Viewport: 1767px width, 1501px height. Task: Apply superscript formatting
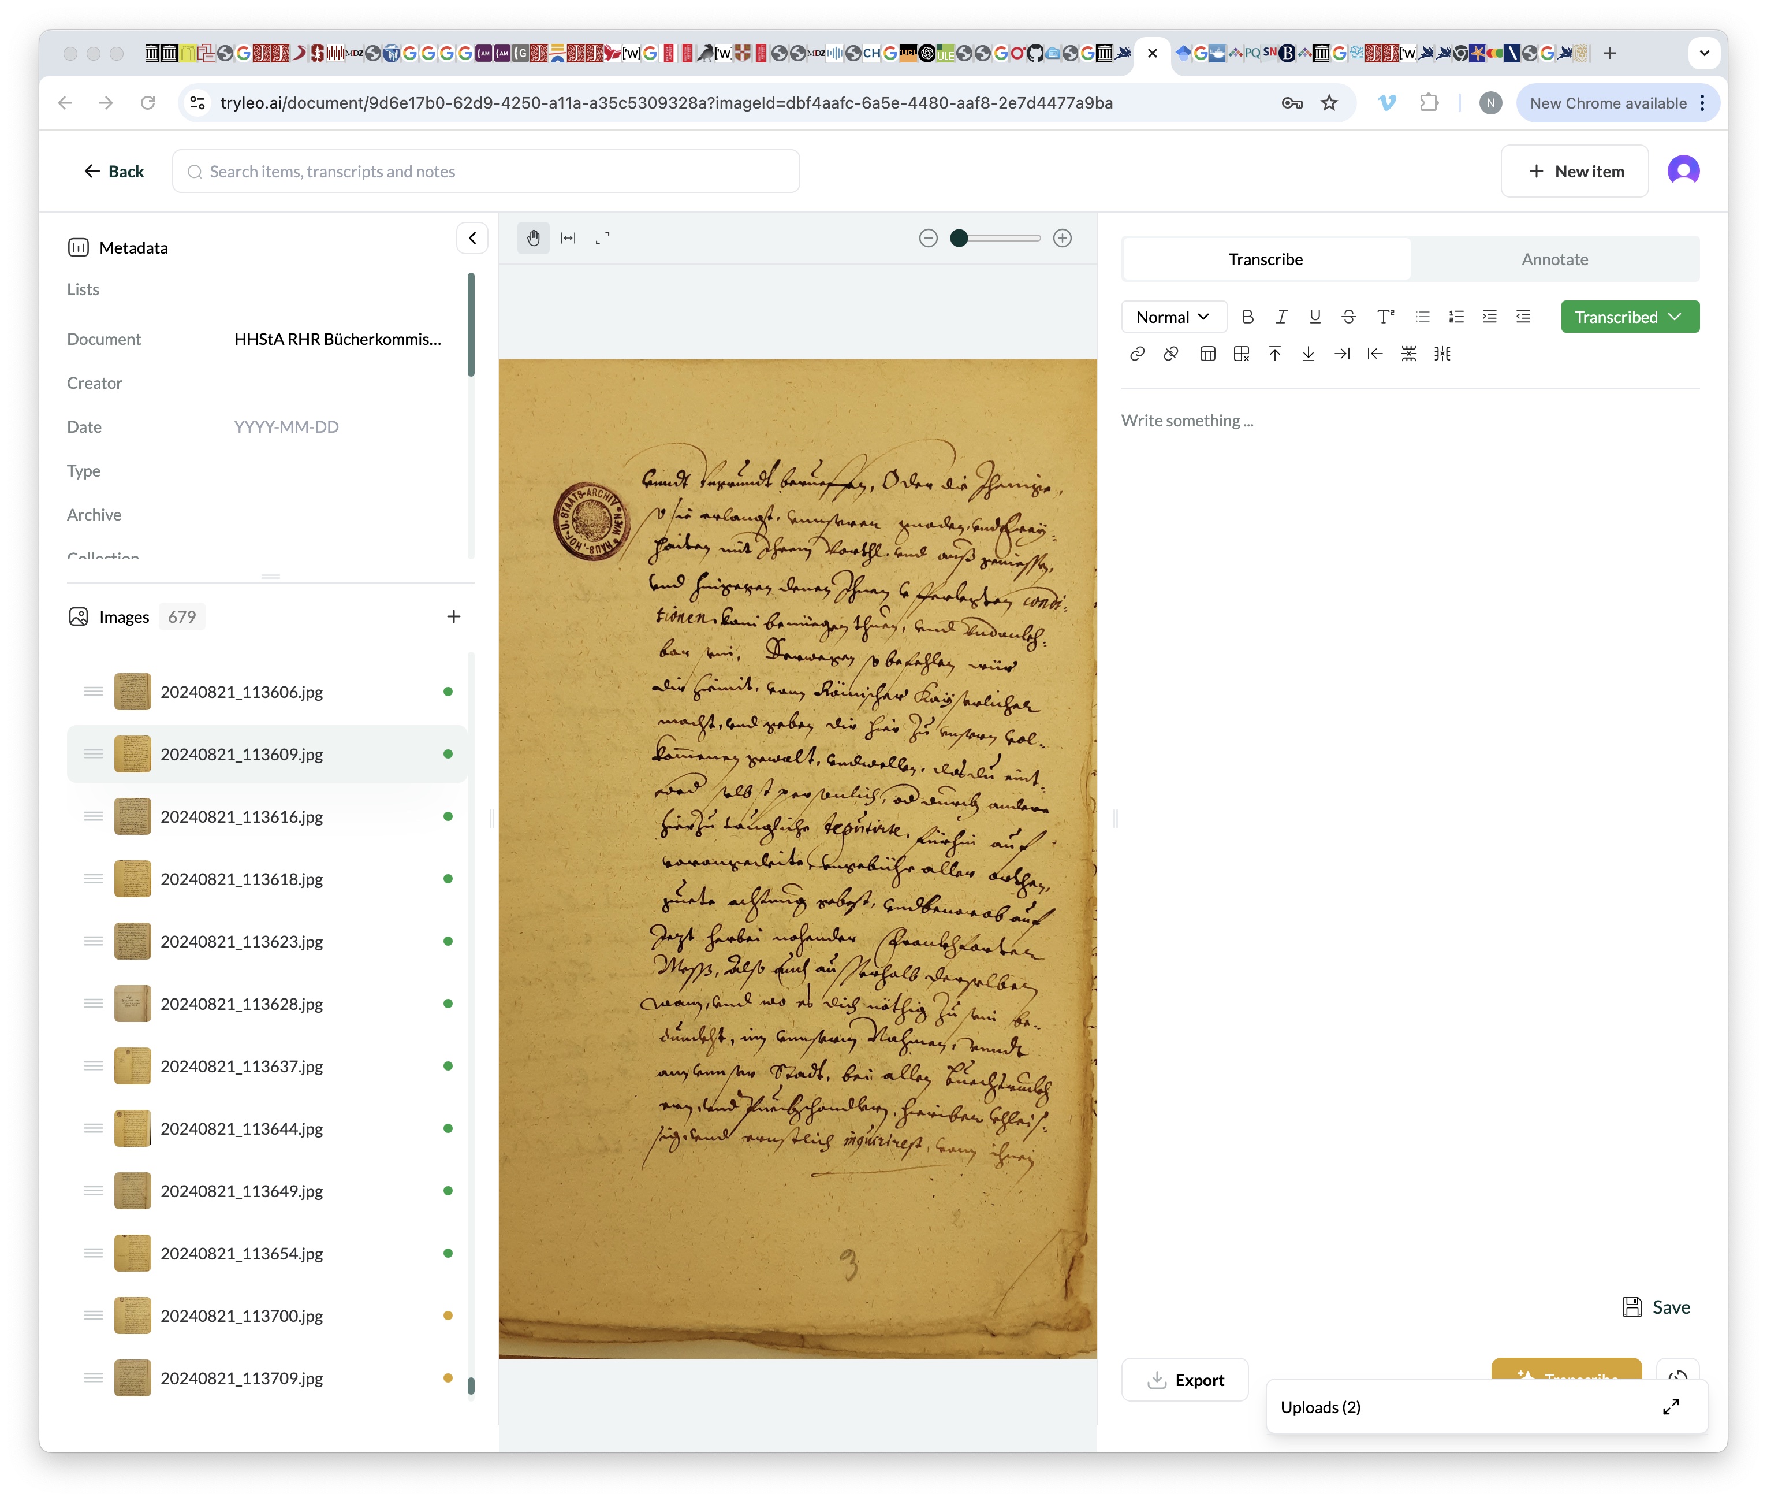coord(1385,317)
